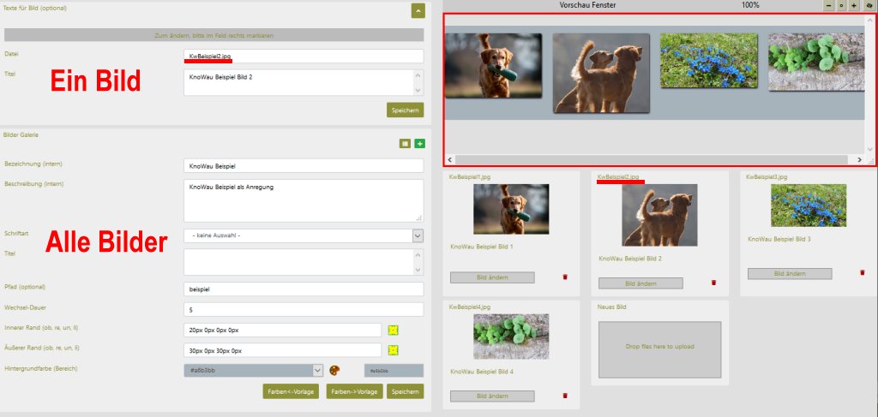Open the Schriftart dropdown

click(x=418, y=235)
